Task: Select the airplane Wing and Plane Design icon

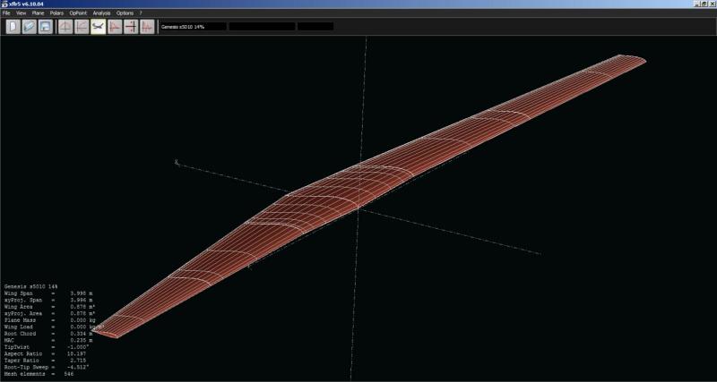Action: point(98,27)
